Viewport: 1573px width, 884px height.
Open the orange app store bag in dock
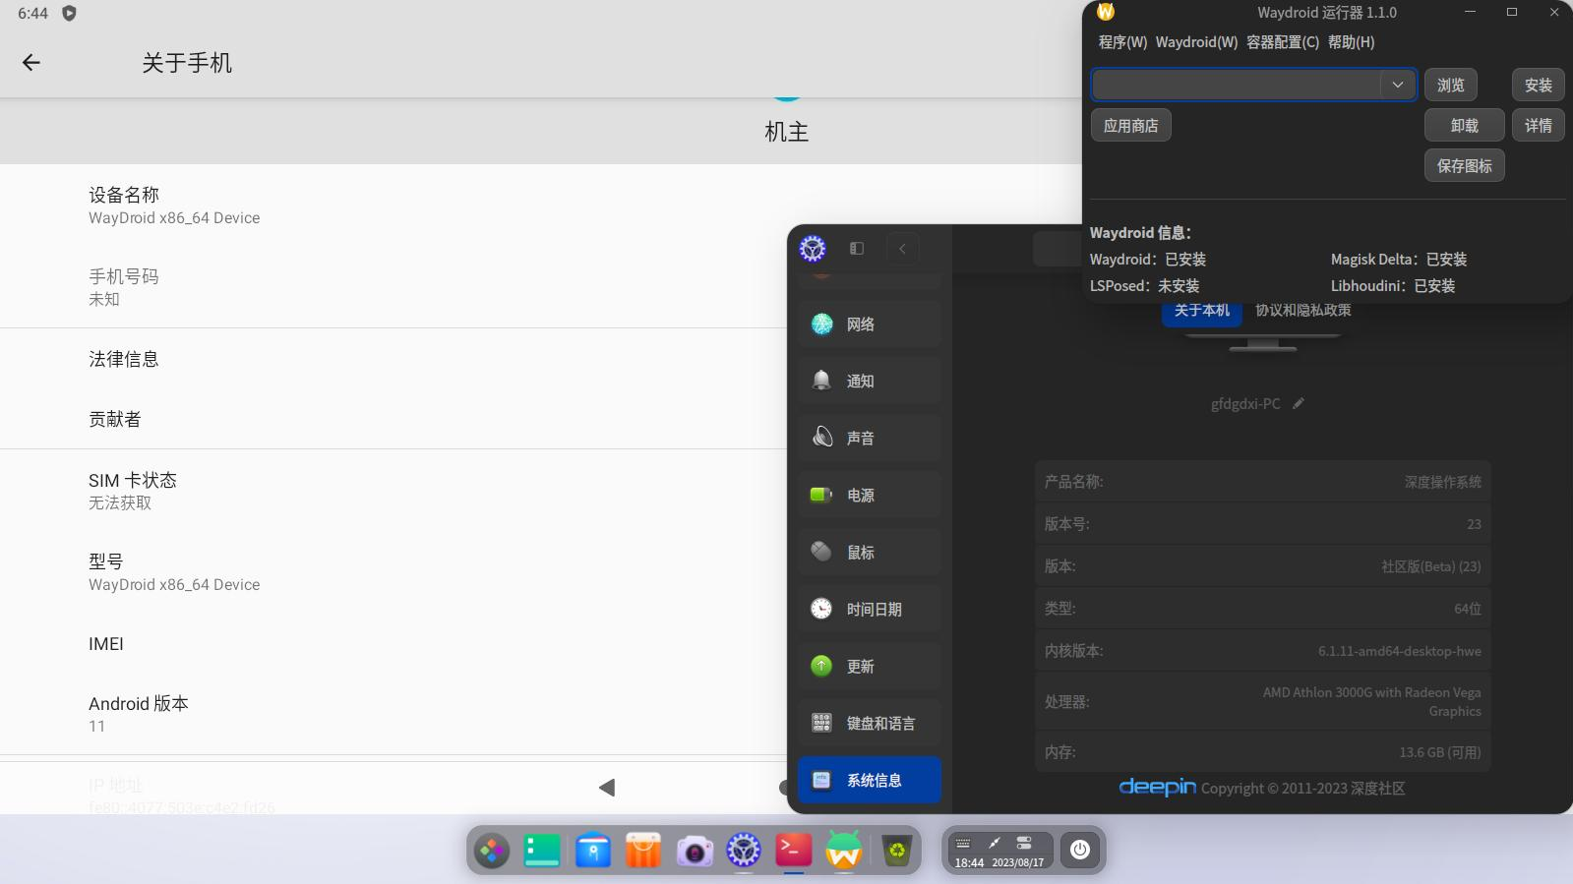(x=643, y=851)
